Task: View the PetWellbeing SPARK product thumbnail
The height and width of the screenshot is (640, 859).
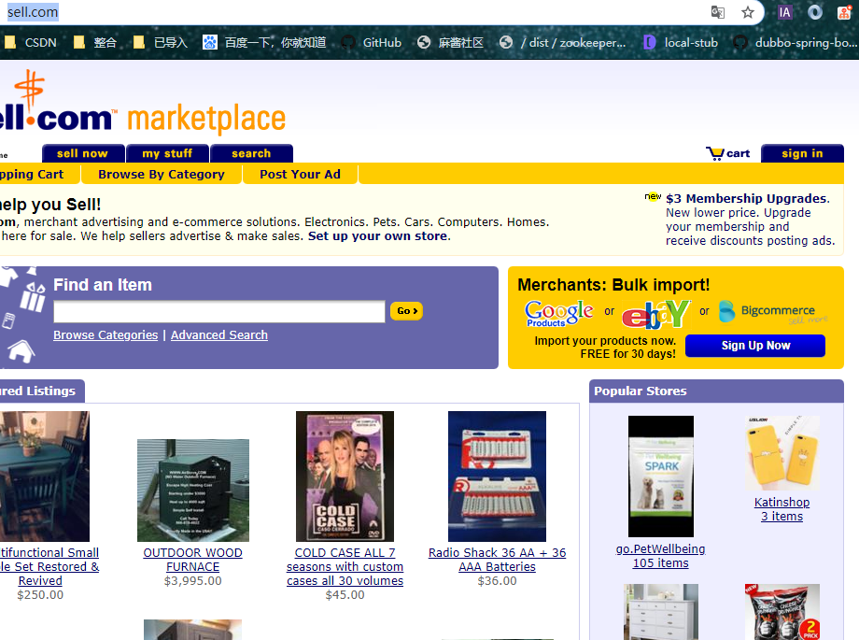Action: [661, 476]
